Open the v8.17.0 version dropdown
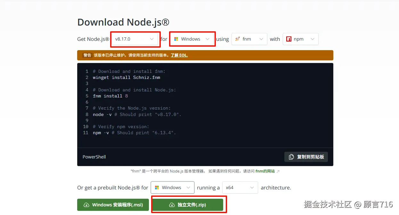Viewport: 399px width, 215px height. (134, 39)
